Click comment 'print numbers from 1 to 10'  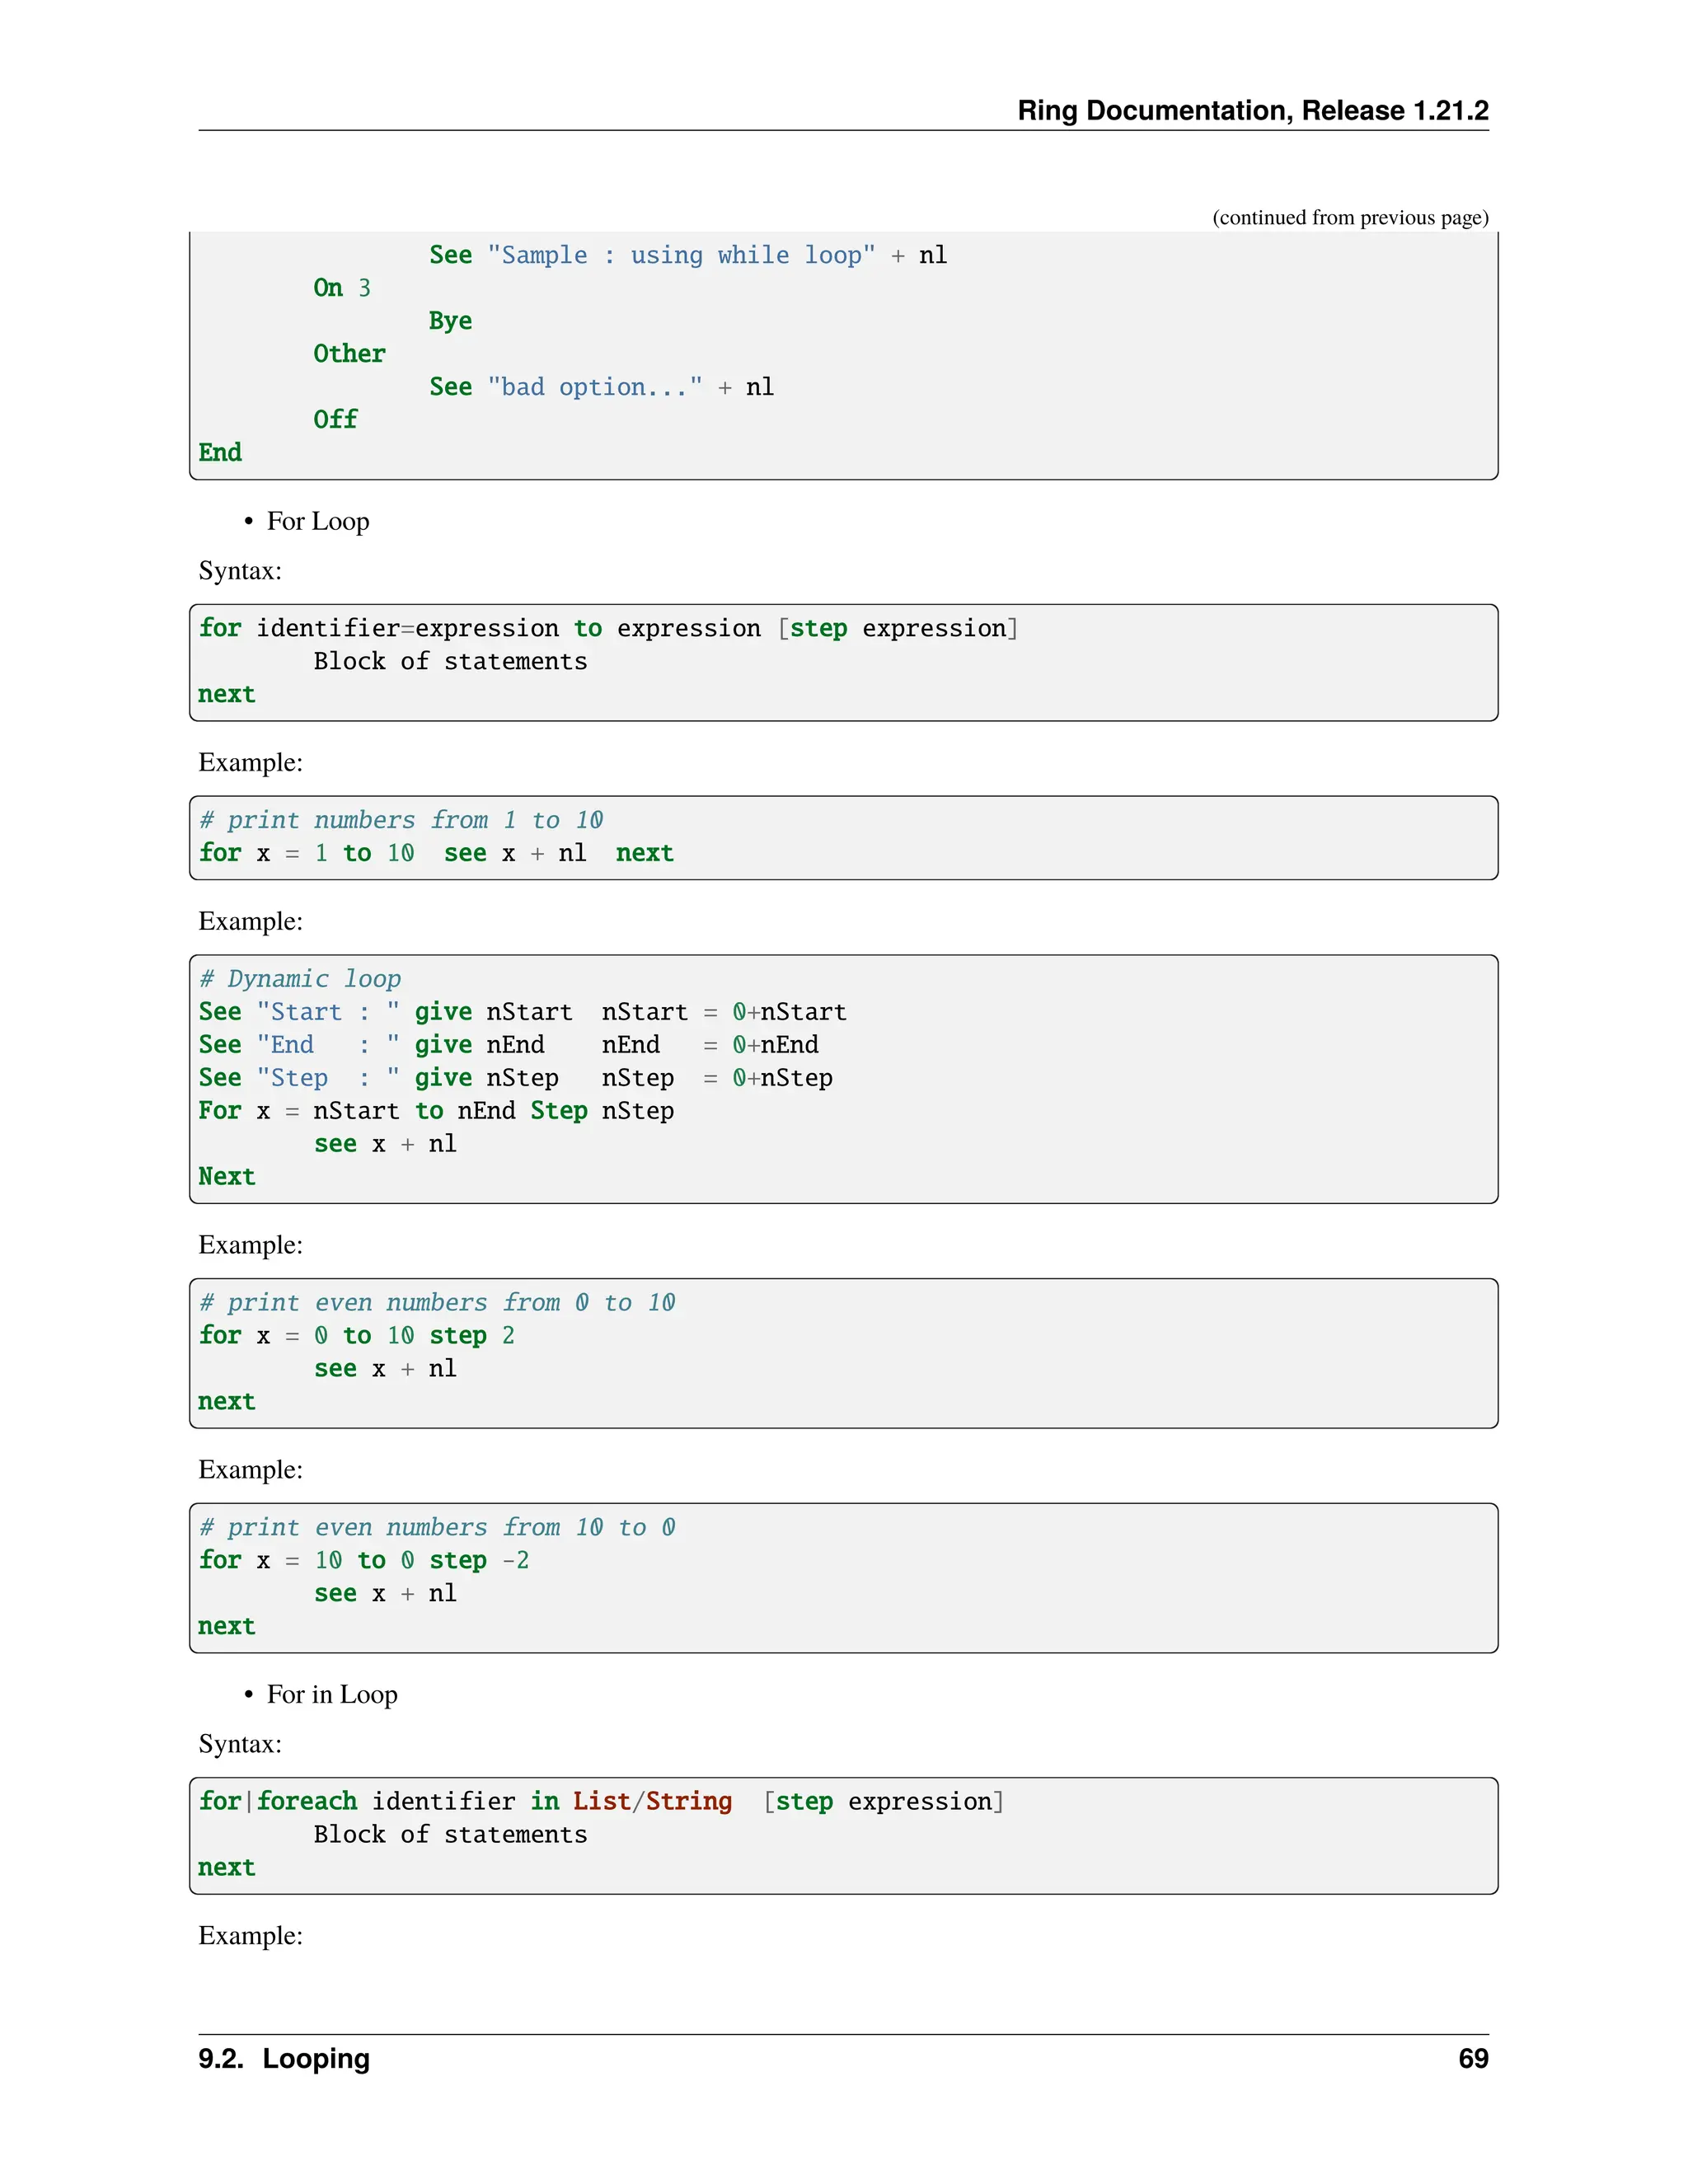point(401,820)
